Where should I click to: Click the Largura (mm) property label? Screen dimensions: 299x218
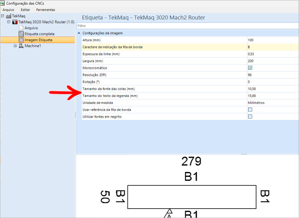93,61
